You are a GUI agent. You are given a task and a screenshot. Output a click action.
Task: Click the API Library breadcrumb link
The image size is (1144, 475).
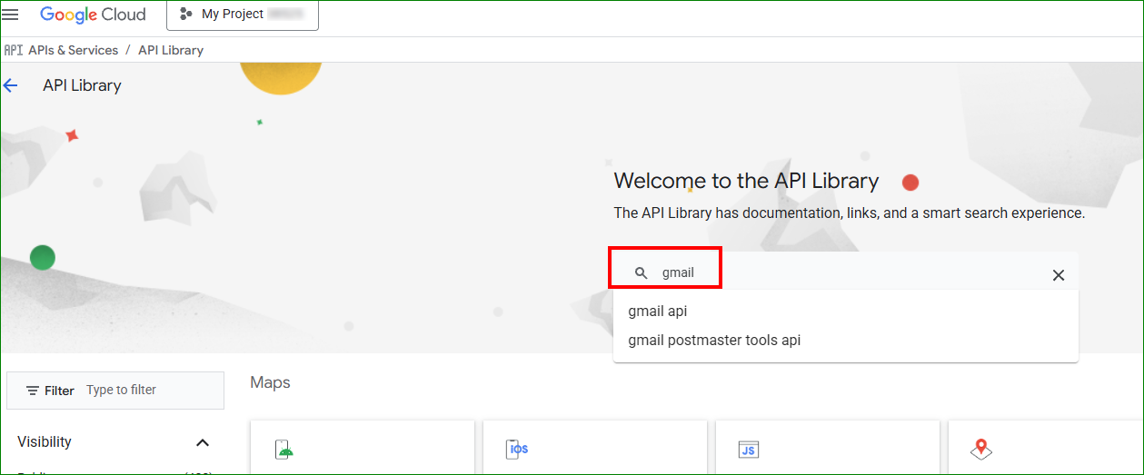pyautogui.click(x=171, y=50)
